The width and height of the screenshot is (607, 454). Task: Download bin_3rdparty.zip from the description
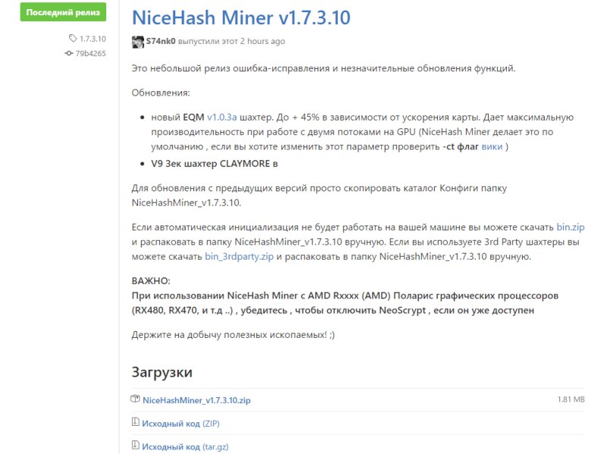(239, 257)
